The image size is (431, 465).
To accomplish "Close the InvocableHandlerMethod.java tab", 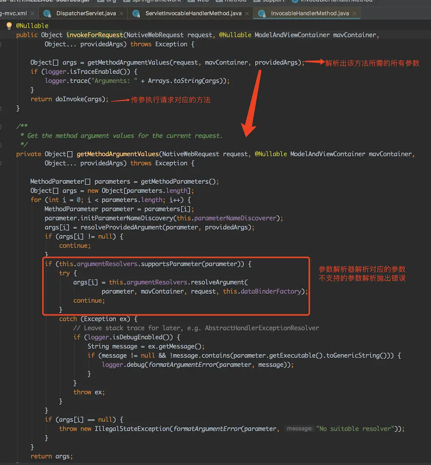I will 355,13.
